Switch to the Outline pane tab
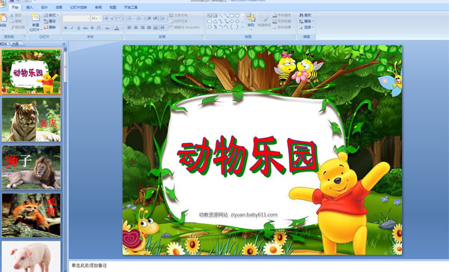The image size is (449, 272). (16, 44)
